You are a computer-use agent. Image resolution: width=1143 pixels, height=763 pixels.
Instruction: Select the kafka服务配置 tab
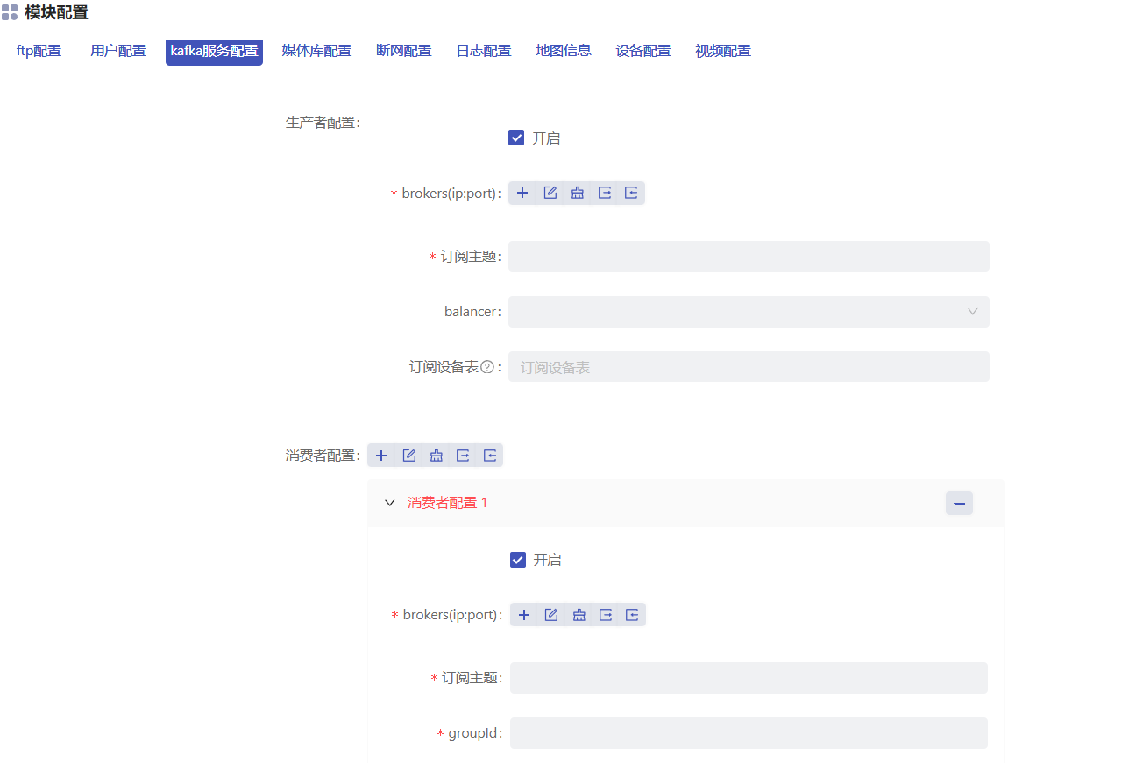214,52
